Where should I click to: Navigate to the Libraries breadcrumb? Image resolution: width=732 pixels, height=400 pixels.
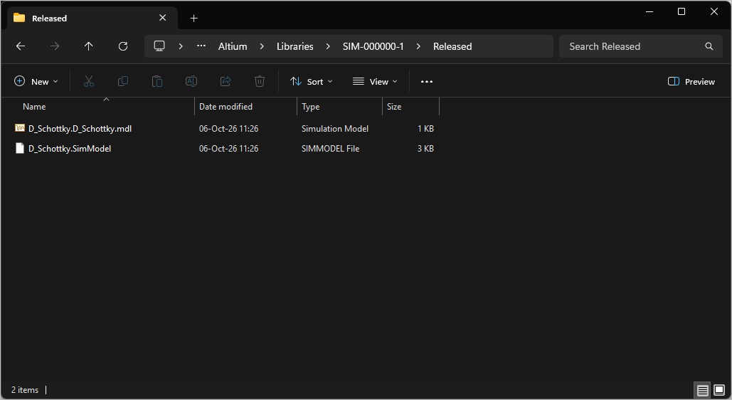(x=295, y=46)
